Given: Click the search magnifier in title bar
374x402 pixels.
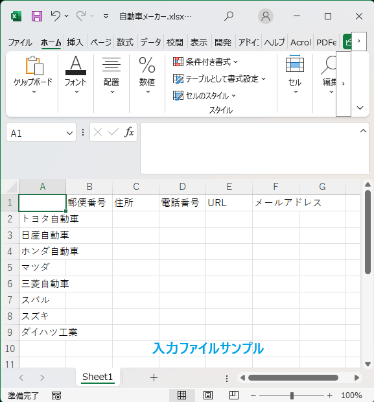Looking at the screenshot, I should tap(229, 16).
